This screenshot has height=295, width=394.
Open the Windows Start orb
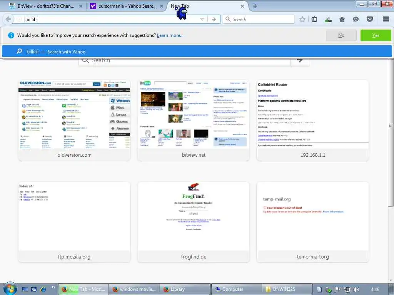click(10, 289)
